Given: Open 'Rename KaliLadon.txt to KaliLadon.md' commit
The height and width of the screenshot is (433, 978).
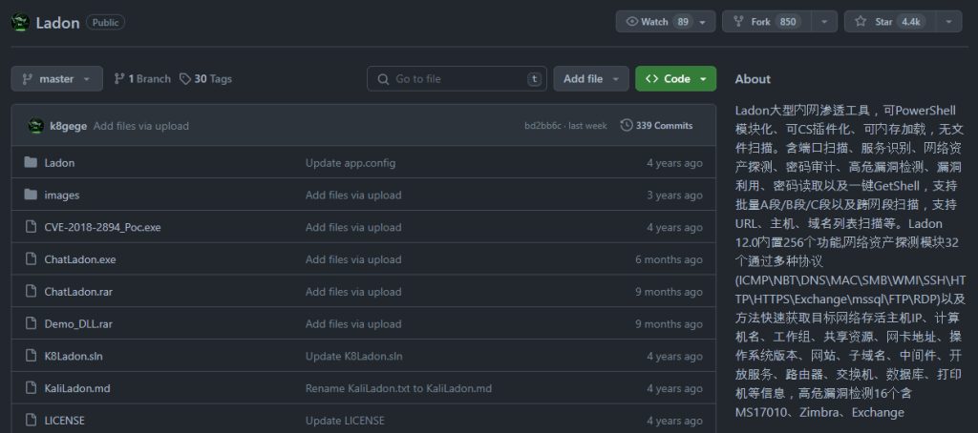Looking at the screenshot, I should [398, 389].
